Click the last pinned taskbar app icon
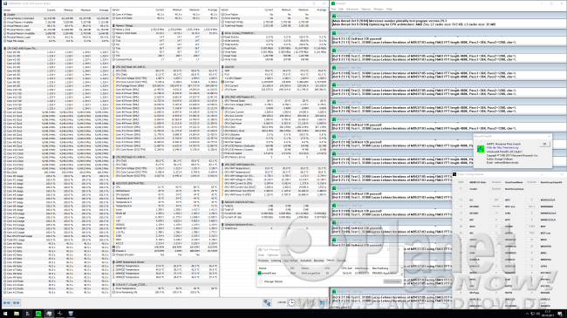This screenshot has width=567, height=318. (71, 314)
